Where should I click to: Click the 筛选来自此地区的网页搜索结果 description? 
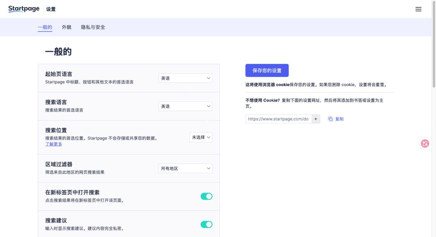pos(75,172)
